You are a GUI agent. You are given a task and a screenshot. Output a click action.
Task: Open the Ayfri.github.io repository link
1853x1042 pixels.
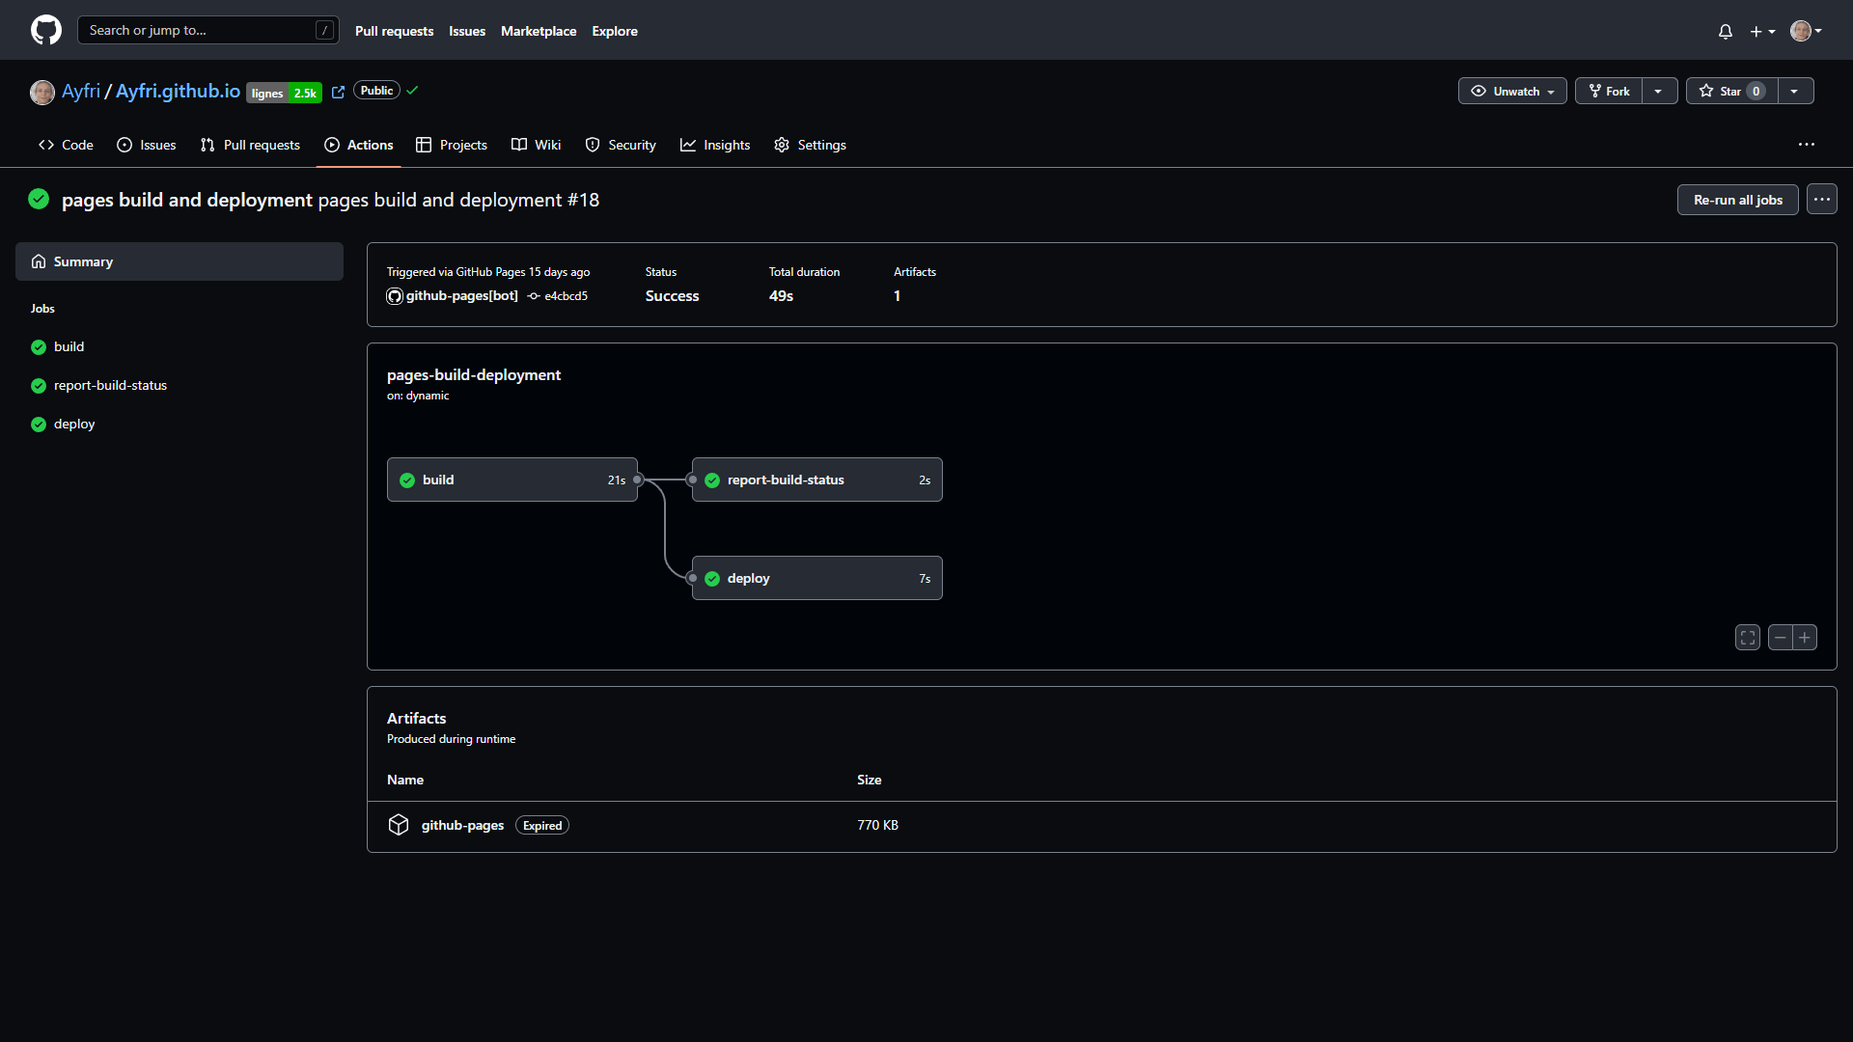coord(178,91)
